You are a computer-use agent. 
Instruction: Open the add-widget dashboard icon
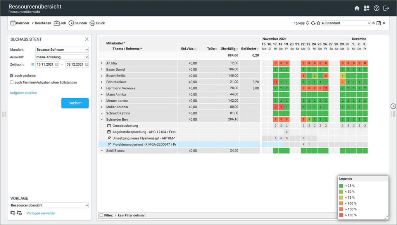[367, 8]
